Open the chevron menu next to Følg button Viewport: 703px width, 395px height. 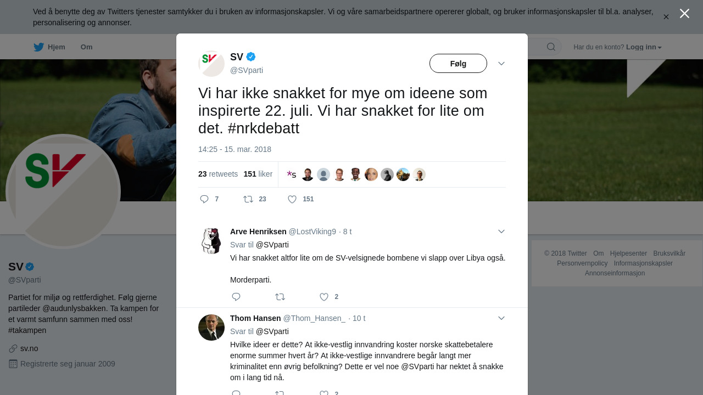501,64
